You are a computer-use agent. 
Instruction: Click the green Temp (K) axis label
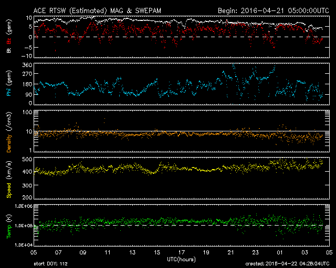coord(9,226)
